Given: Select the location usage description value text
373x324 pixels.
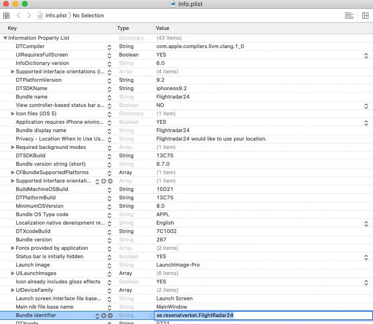Looking at the screenshot, I should (211, 139).
